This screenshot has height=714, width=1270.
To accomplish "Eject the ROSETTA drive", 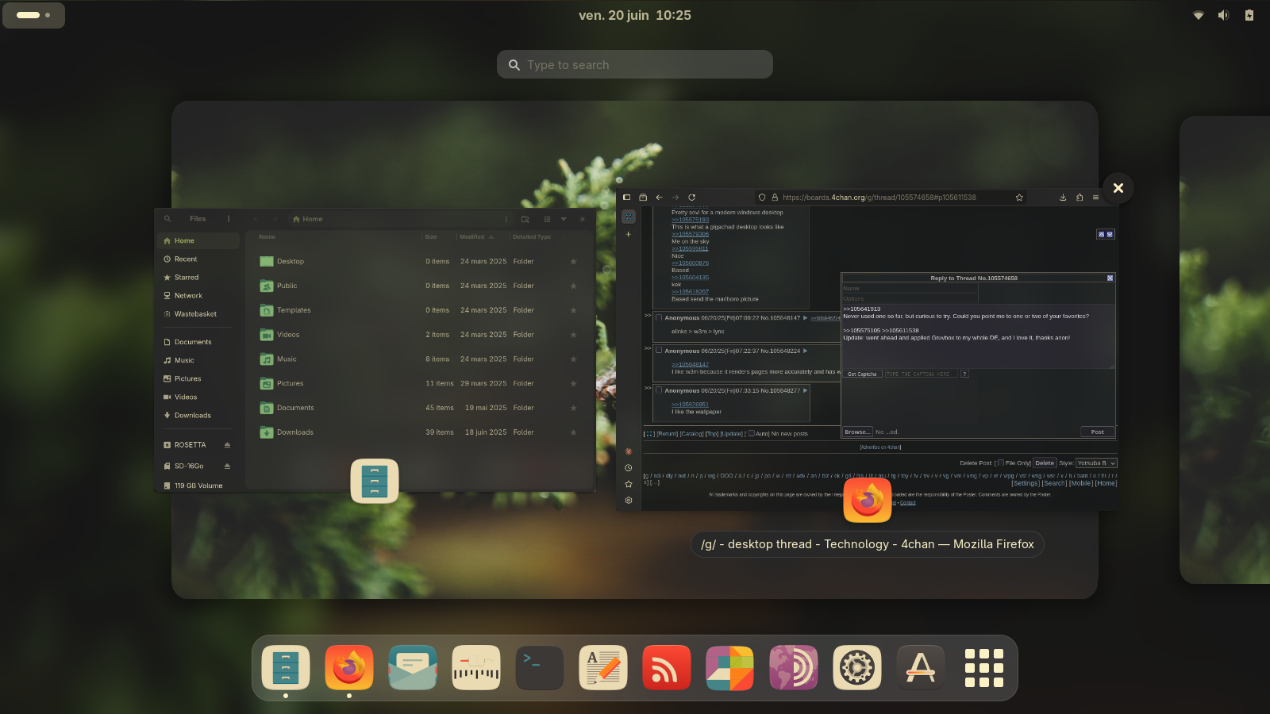I will coord(227,445).
